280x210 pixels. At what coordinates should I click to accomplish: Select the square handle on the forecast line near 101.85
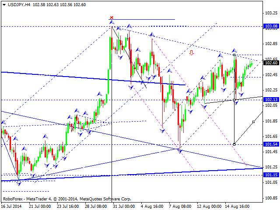[254, 122]
